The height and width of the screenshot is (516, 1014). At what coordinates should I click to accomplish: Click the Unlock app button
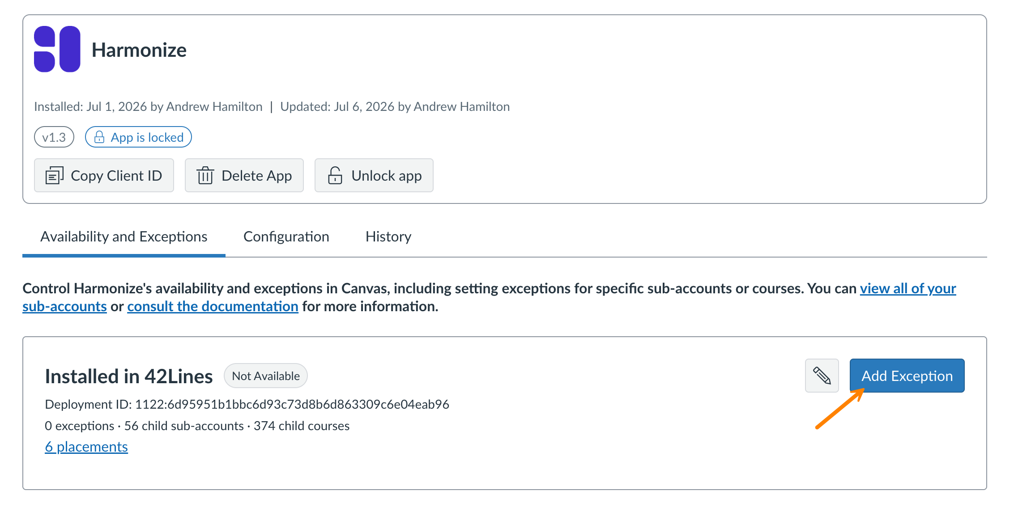374,175
